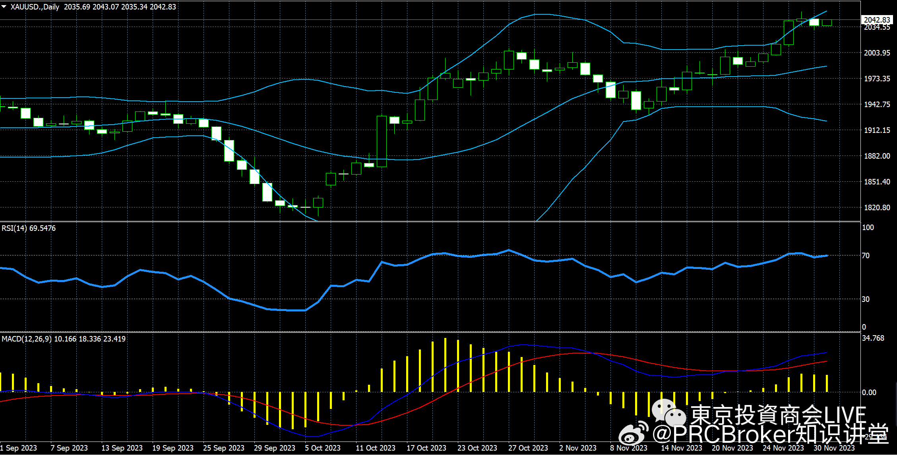Click the tallest bullish candle in mid-October
Screen dimensions: 897x455
(x=382, y=141)
